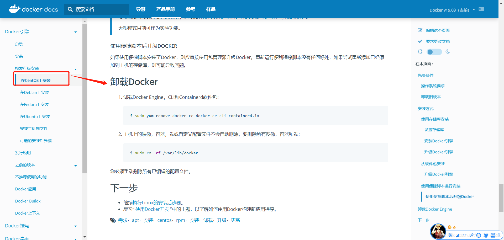Viewport: 504px width, 240px height.
Task: Select 安装 in the sidebar
Action: (19, 56)
